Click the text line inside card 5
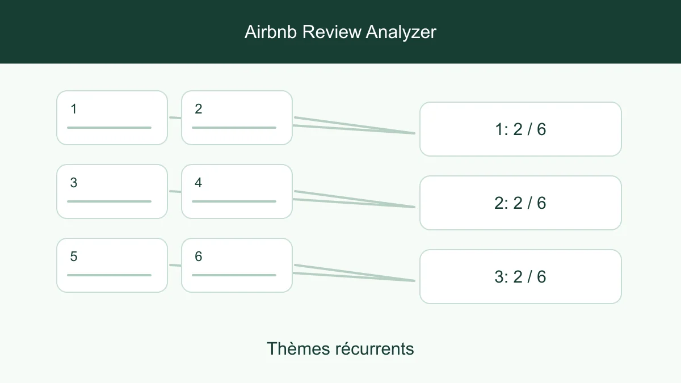The width and height of the screenshot is (681, 383). tap(109, 275)
